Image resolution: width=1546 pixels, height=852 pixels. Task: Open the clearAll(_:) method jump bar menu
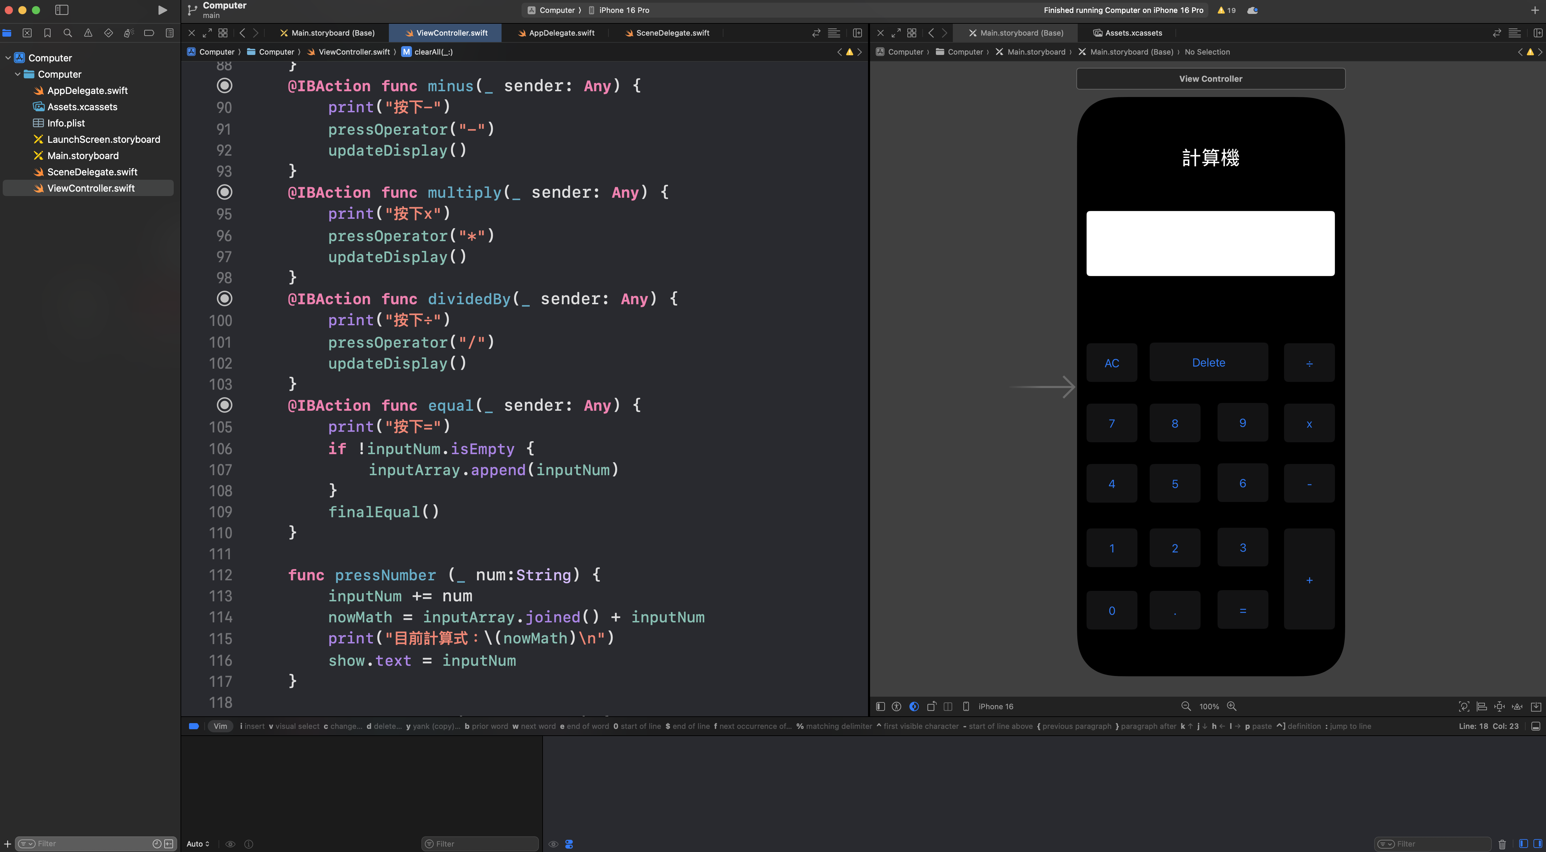tap(427, 52)
